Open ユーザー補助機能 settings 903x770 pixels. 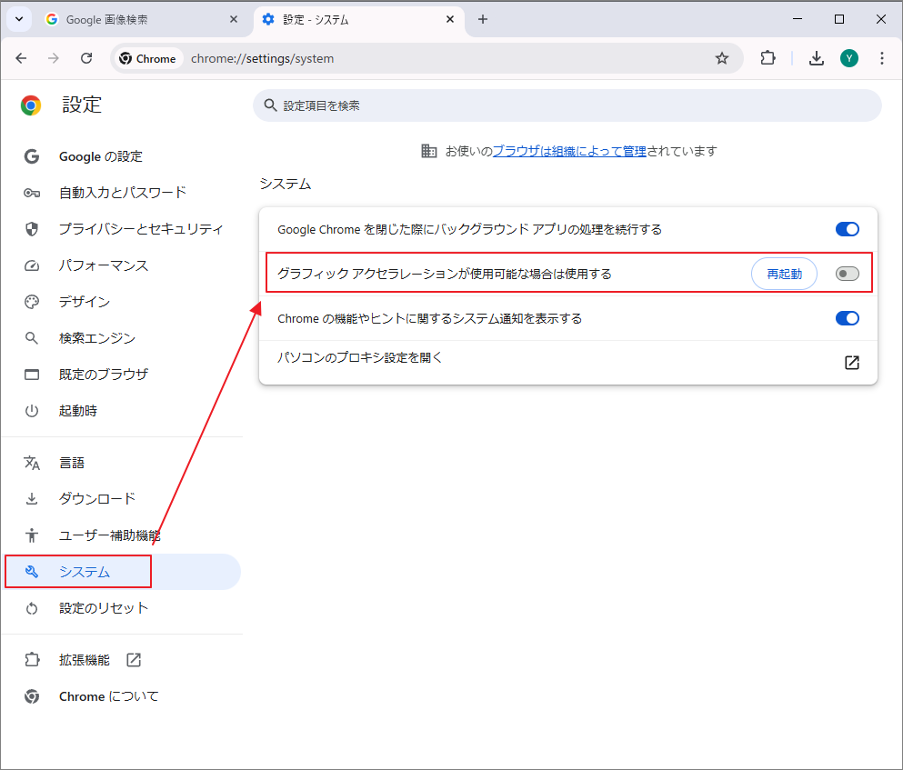[121, 535]
